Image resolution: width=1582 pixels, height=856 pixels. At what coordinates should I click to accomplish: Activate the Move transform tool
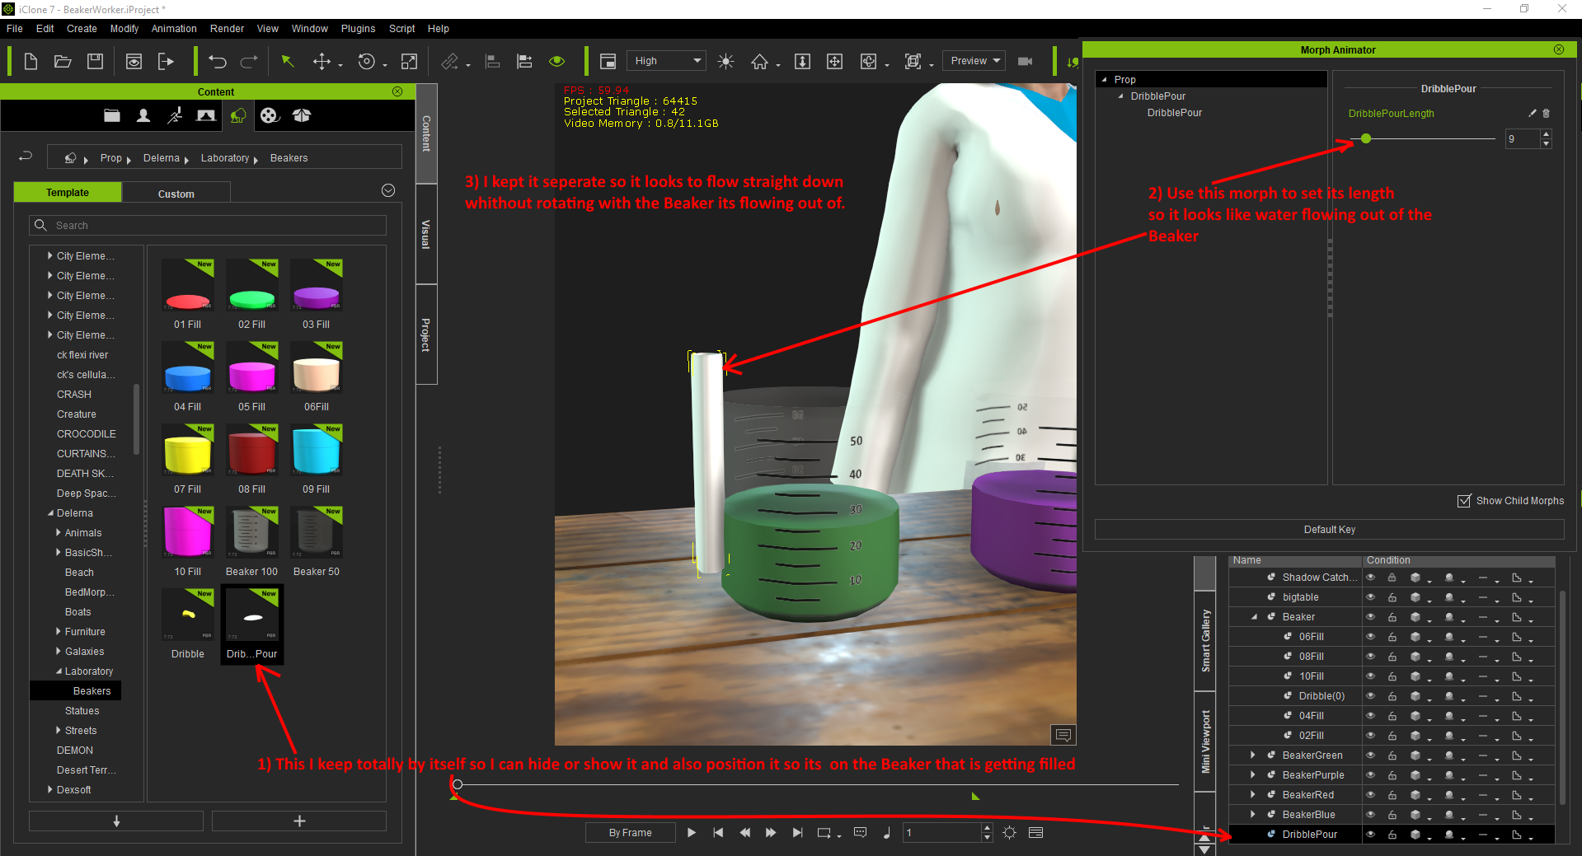(322, 61)
